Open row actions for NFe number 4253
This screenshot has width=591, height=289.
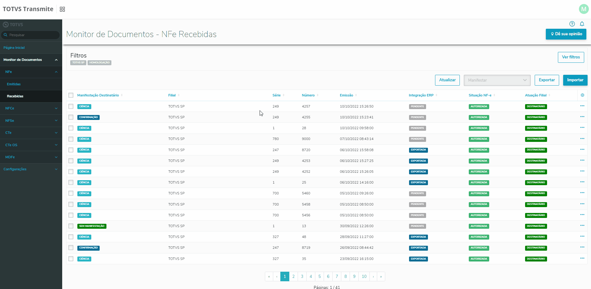[x=582, y=160]
